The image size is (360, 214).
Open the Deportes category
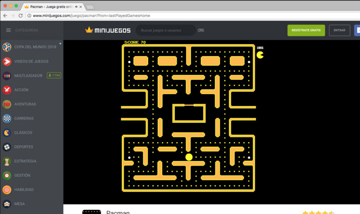click(24, 147)
